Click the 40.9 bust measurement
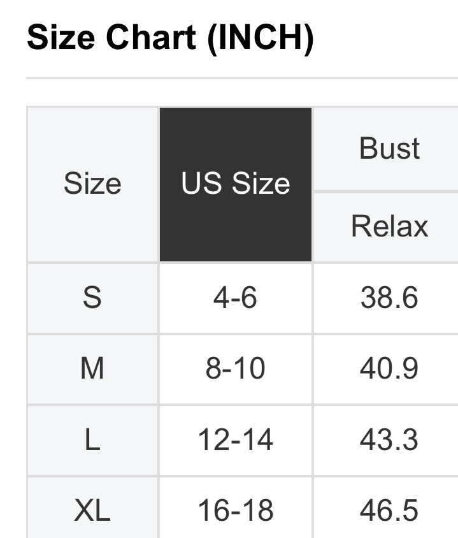The width and height of the screenshot is (458, 538). tap(389, 369)
